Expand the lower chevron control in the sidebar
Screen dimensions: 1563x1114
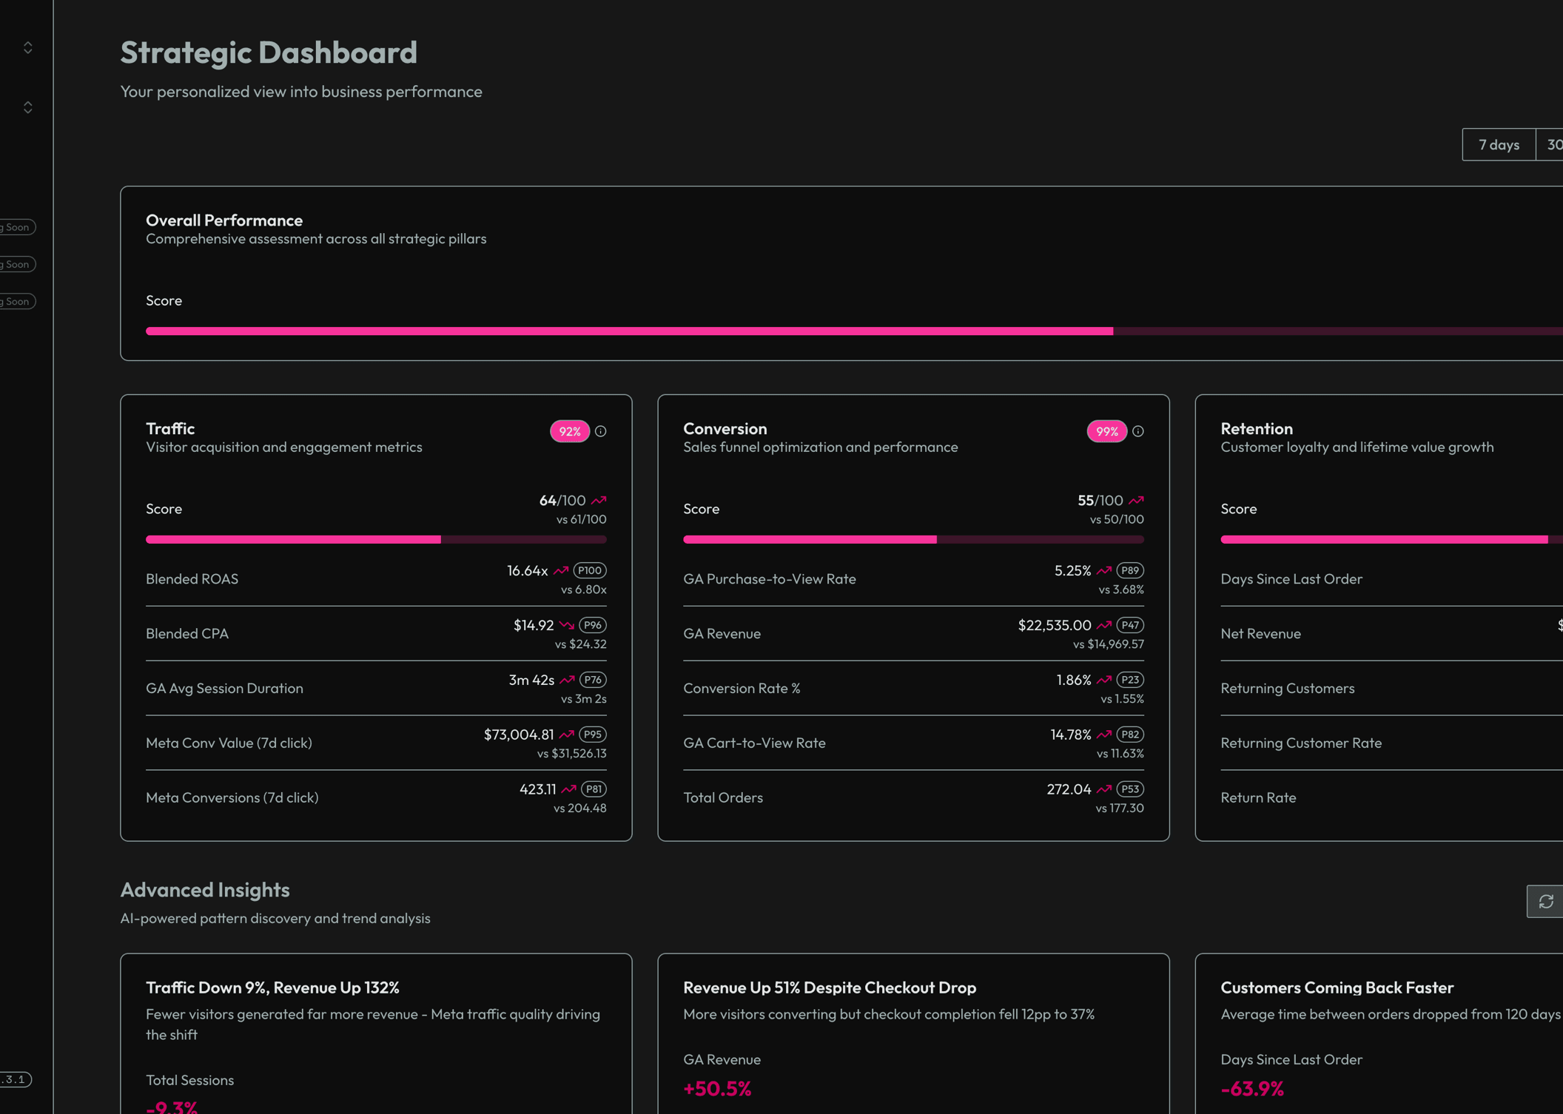point(27,107)
